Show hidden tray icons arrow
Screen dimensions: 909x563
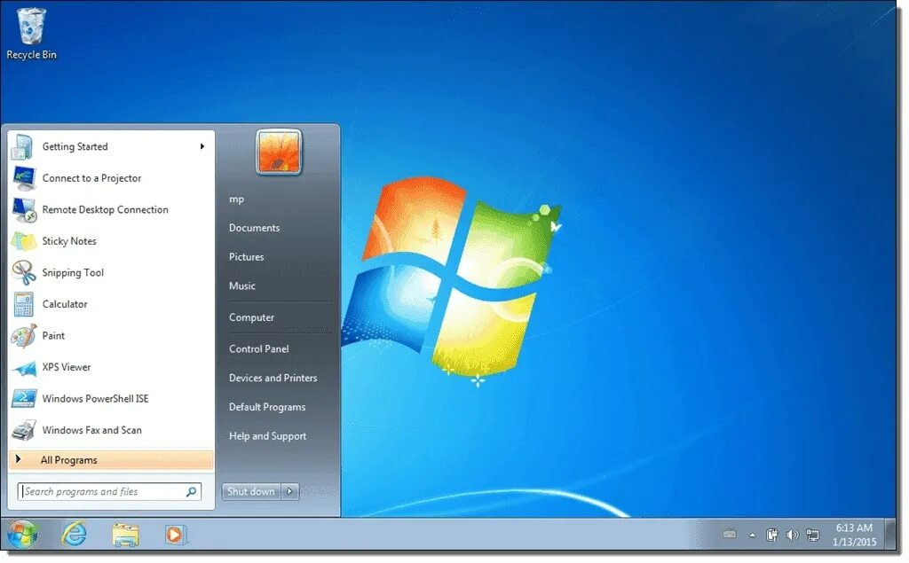pos(753,535)
